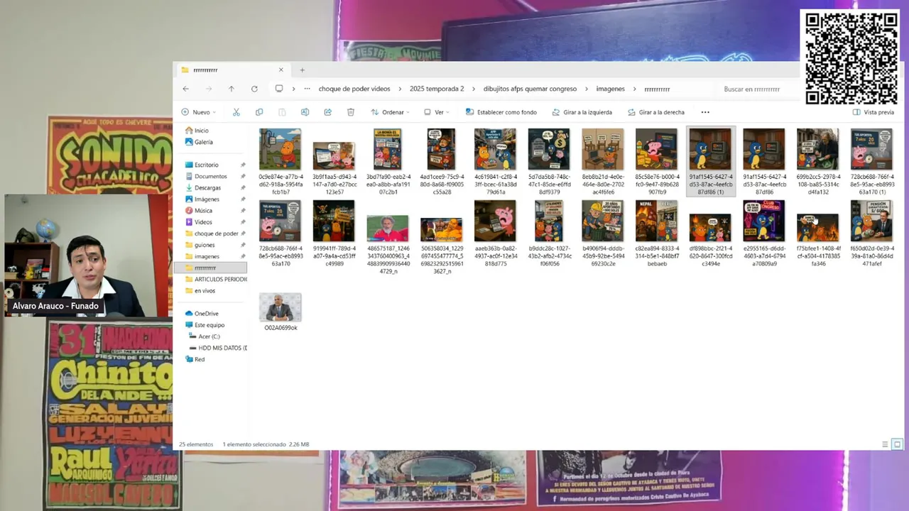This screenshot has width=909, height=511.
Task: Click the Buscar en rrrrrrrrrrr search field
Action: click(x=756, y=89)
